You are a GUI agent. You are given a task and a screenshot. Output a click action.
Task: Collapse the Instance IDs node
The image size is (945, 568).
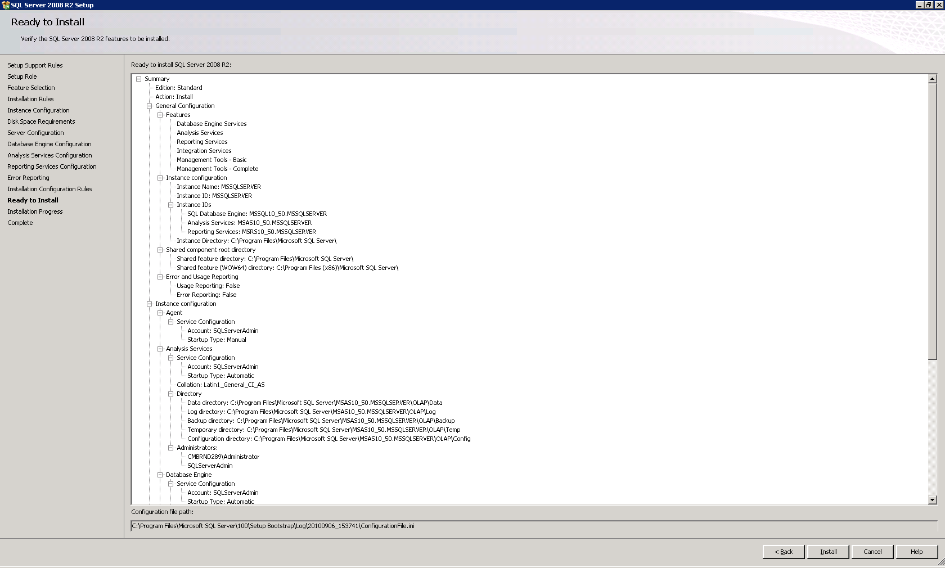(170, 205)
